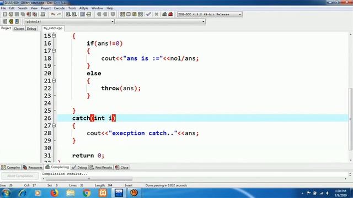
Task: Start debugging with the checkmark icon
Action: 148,14
